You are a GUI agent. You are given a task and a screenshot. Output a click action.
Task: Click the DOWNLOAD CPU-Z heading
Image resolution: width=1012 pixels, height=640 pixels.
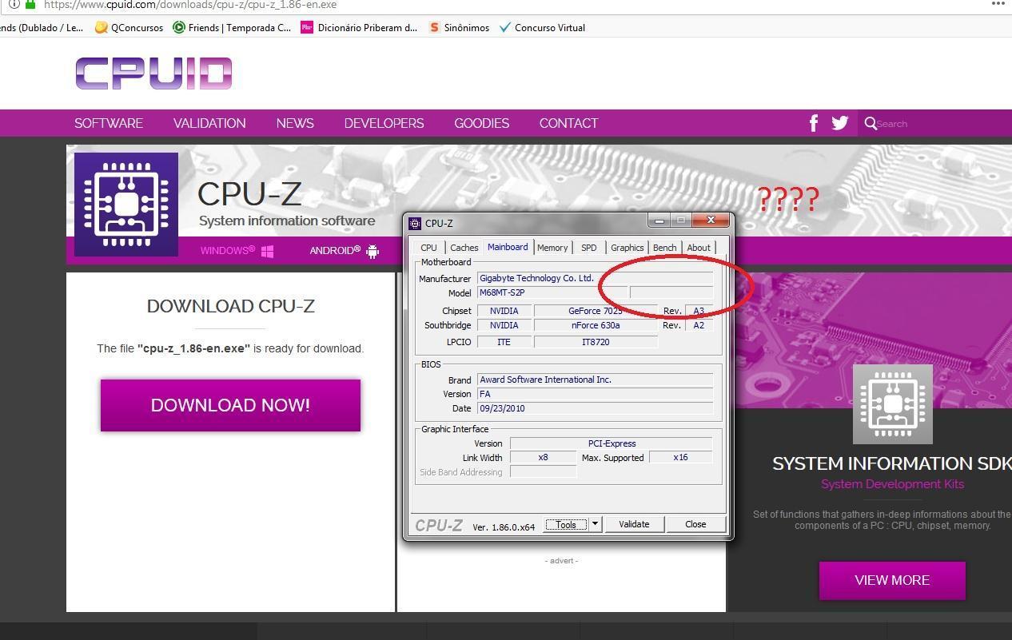pyautogui.click(x=230, y=306)
